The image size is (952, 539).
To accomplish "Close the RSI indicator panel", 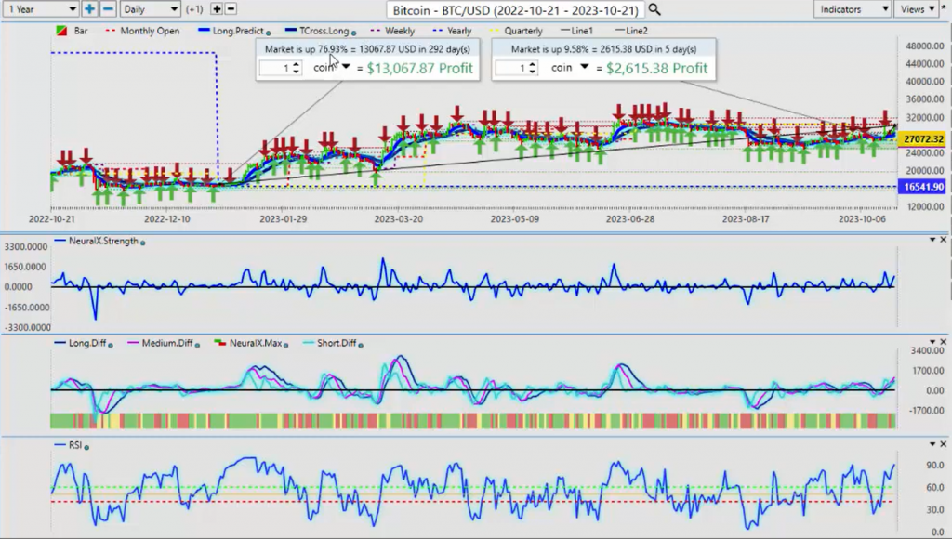I will click(x=943, y=443).
